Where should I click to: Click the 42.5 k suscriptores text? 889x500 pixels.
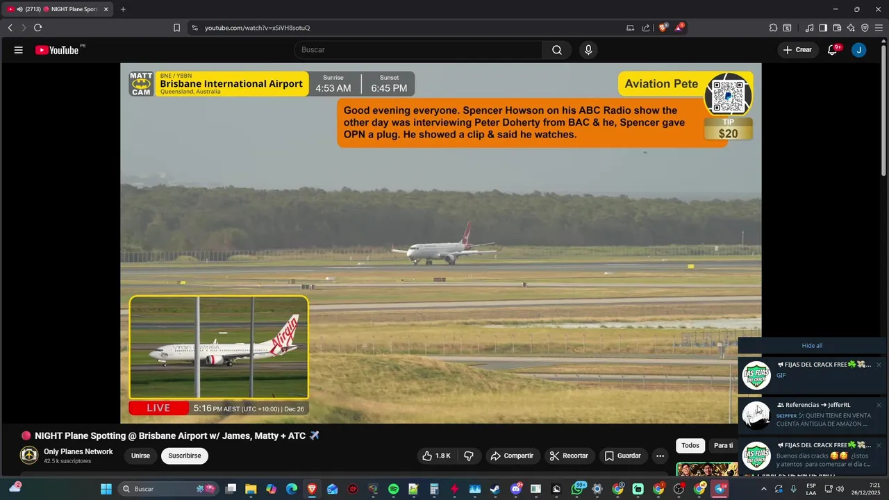coord(67,461)
